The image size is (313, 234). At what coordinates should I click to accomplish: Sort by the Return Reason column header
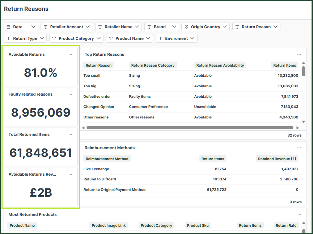pyautogui.click(x=98, y=65)
